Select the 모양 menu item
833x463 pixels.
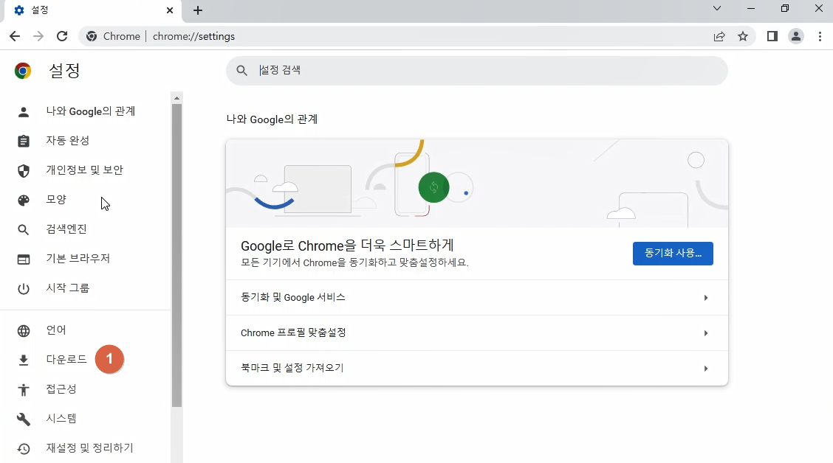pyautogui.click(x=56, y=199)
